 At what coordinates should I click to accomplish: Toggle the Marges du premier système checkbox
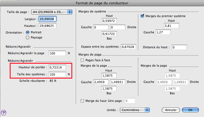pyautogui.click(x=143, y=16)
